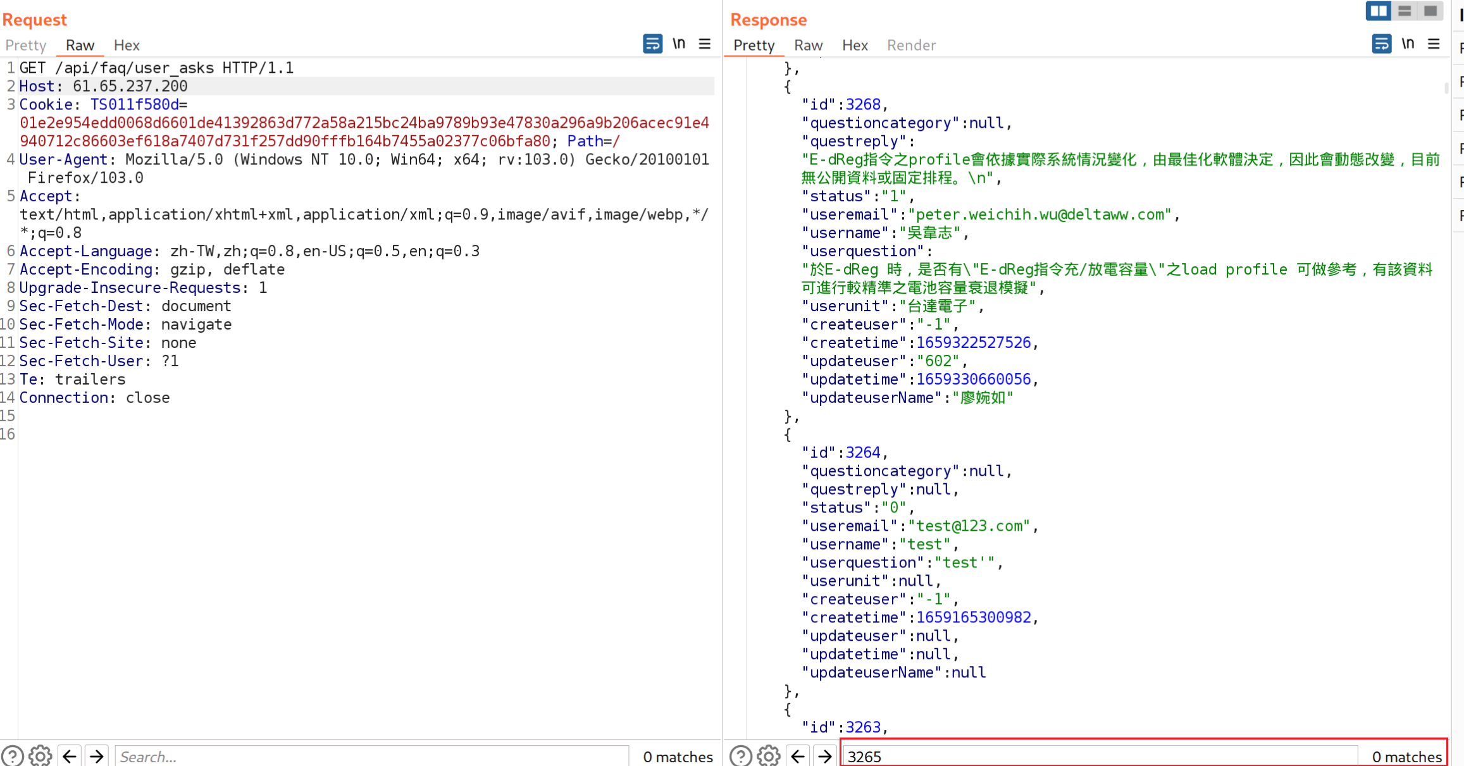
Task: Open the Response Hex tab
Action: [855, 45]
